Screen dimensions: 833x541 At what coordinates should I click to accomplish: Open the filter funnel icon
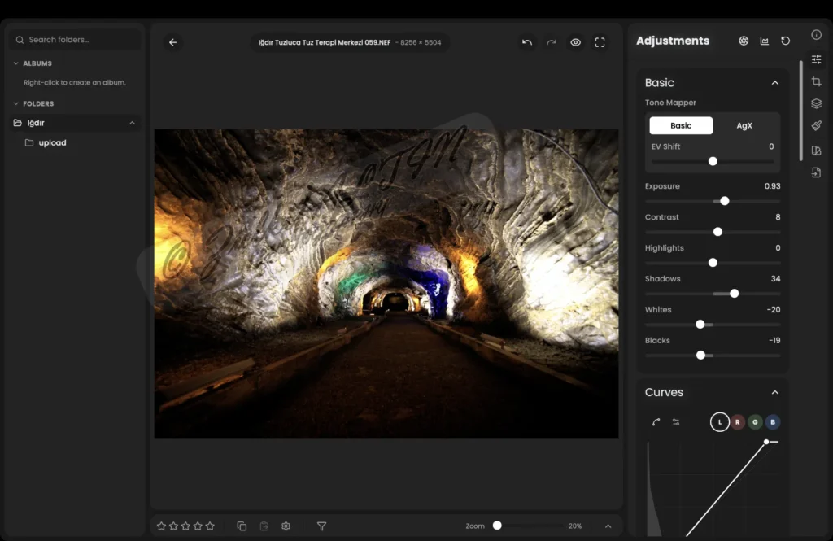tap(321, 526)
